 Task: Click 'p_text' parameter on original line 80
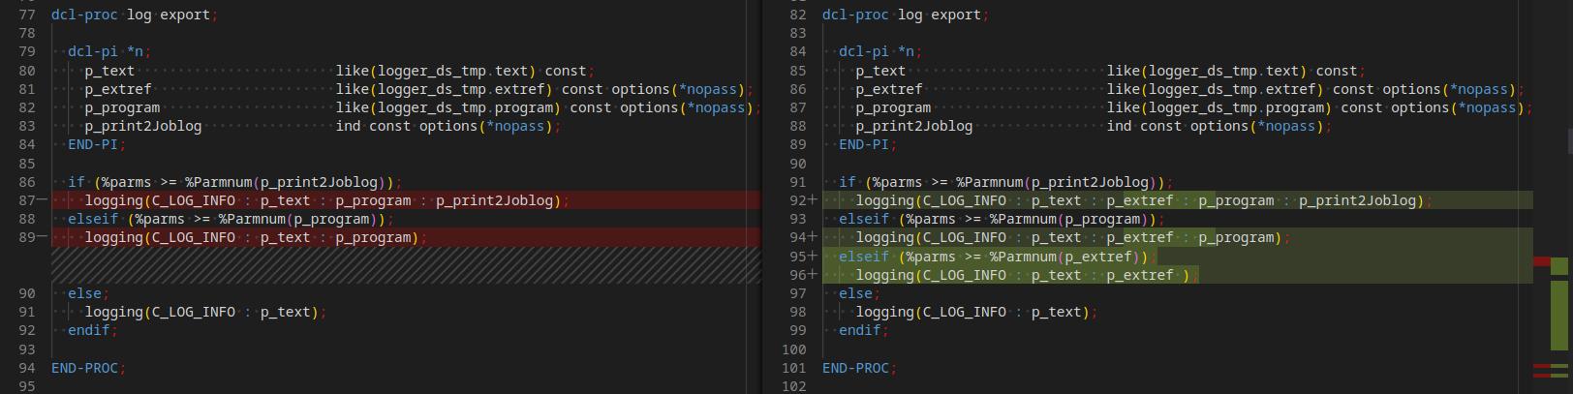(x=109, y=71)
